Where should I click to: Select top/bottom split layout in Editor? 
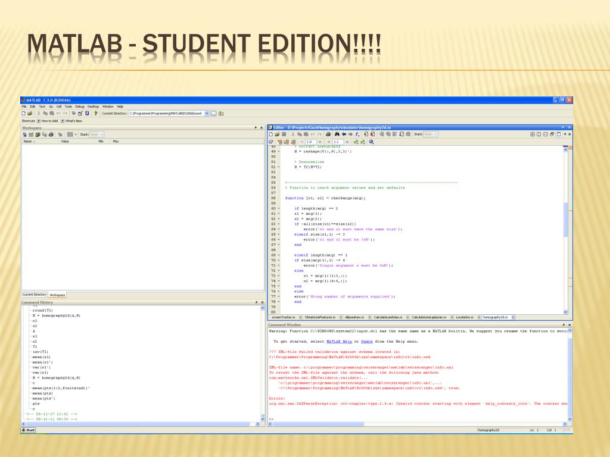coord(546,134)
